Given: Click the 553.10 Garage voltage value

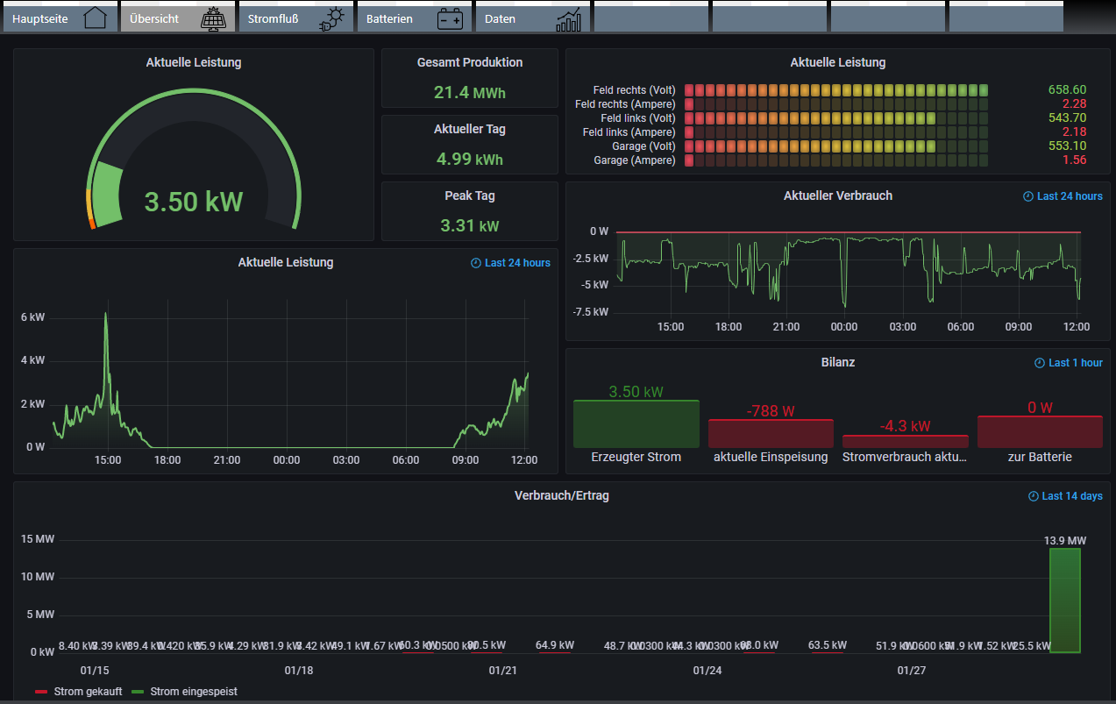Looking at the screenshot, I should coord(1067,146).
